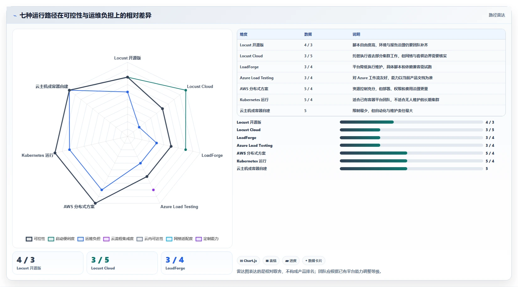Click the Locust Cloud progress bar
The image size is (518, 287).
[x=411, y=130]
